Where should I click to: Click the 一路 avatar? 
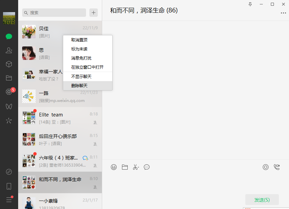29,96
